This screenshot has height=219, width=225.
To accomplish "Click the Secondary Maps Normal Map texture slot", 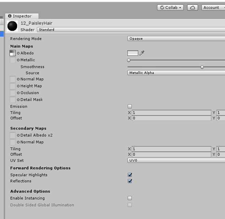I will coord(13,142).
